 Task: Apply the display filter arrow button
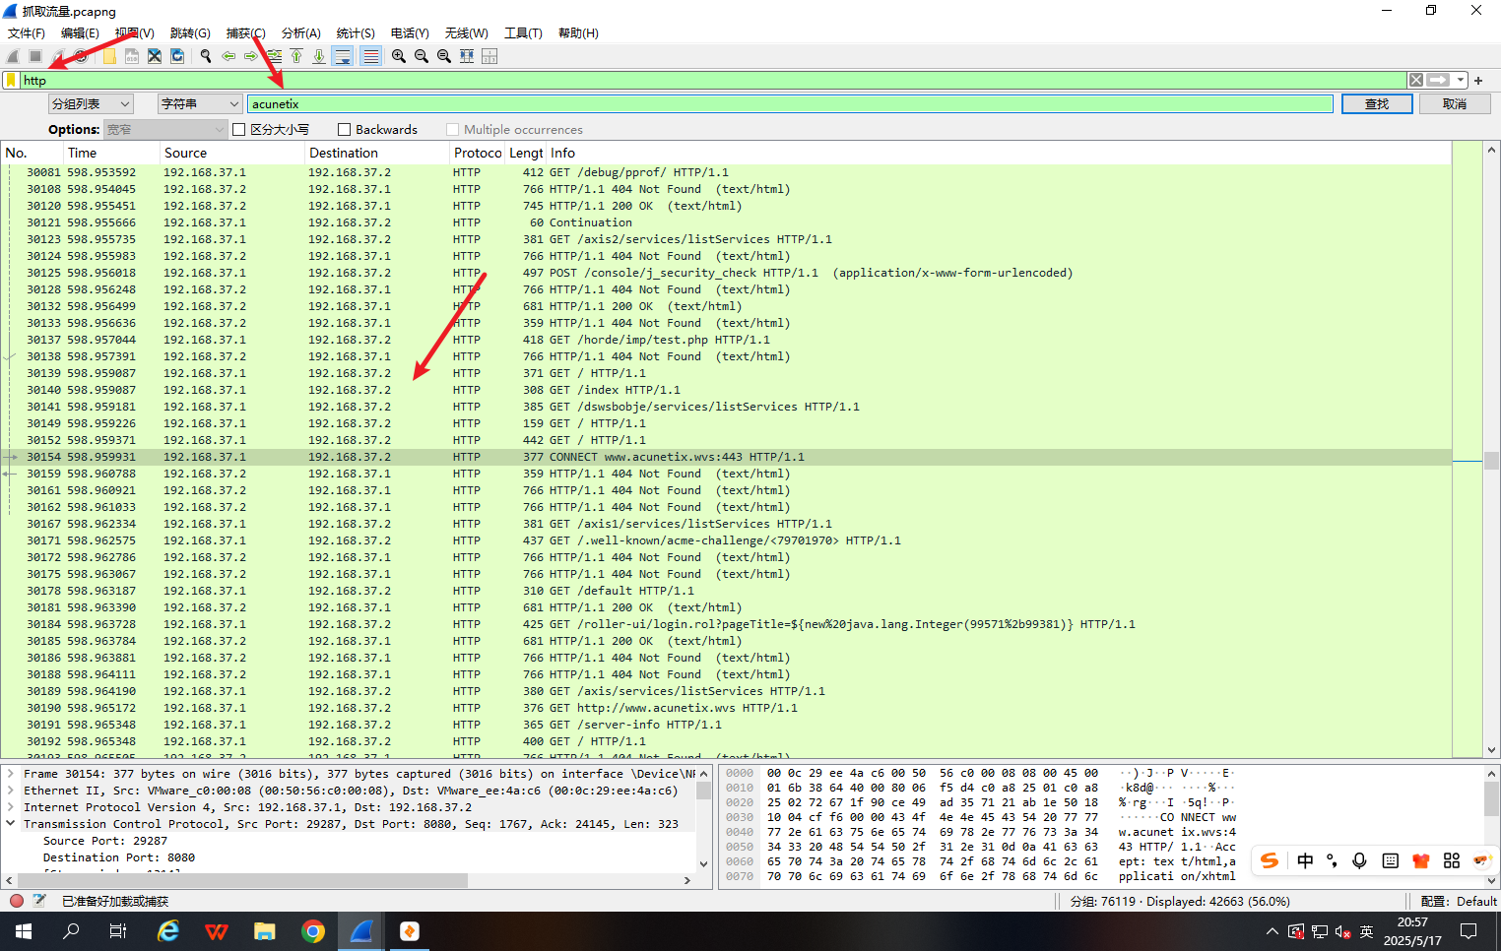click(1438, 80)
